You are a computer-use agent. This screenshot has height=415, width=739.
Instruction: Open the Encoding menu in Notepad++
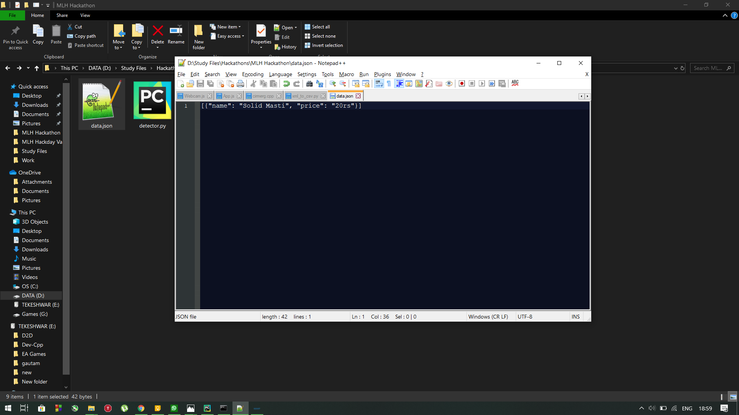click(252, 75)
